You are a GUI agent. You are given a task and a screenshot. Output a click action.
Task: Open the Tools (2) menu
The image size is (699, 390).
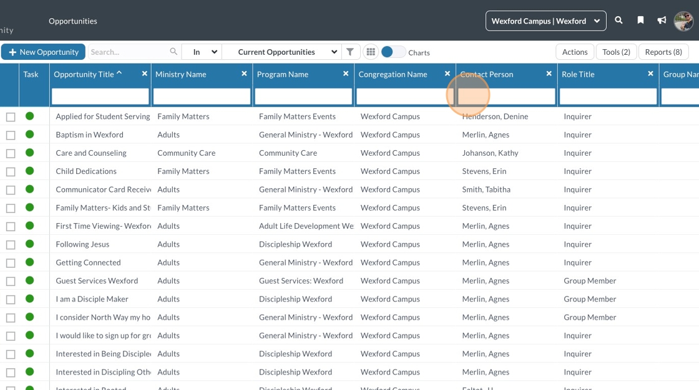coord(616,52)
